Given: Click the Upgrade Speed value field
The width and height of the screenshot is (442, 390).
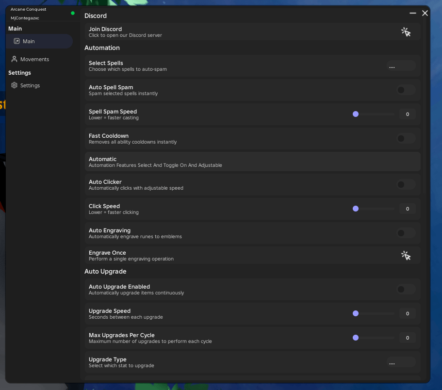Looking at the screenshot, I should pos(408,313).
